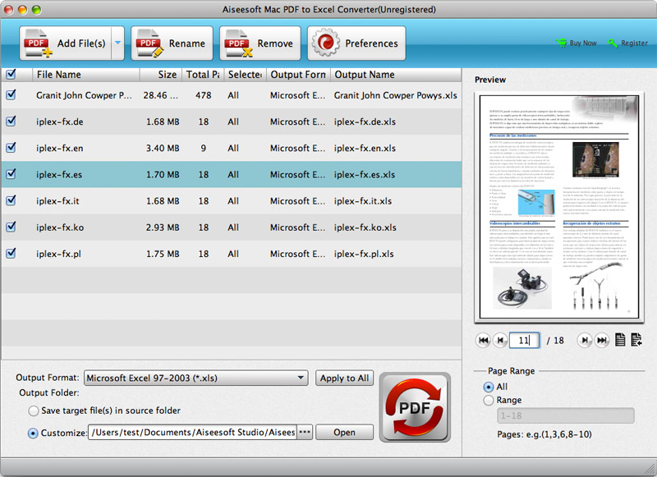This screenshot has height=477, width=657.
Task: Click the Register key link
Action: (627, 43)
